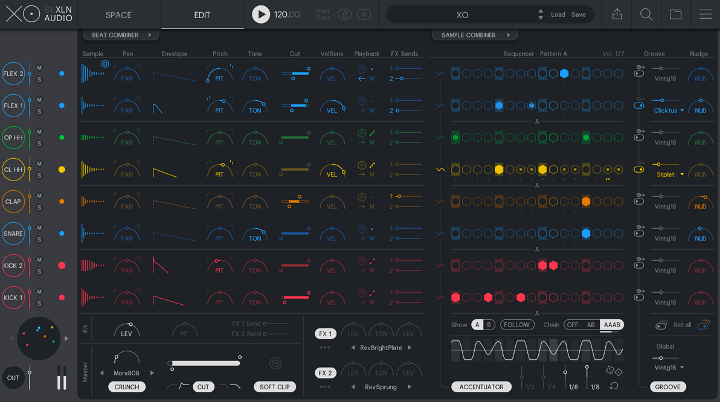Select the FLEX 2 drum pad
720x402 pixels.
pos(13,74)
